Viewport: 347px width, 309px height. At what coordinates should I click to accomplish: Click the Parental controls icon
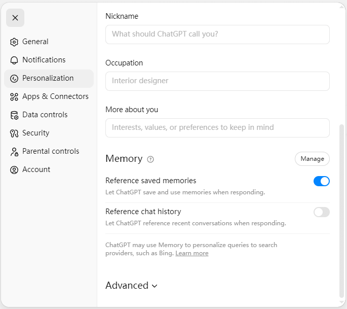[14, 152]
